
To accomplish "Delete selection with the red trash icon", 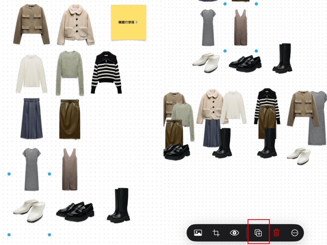I will pyautogui.click(x=276, y=233).
